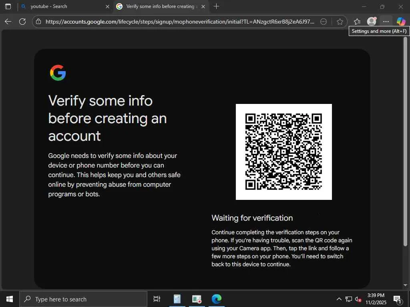Refresh the current page
This screenshot has height=307, width=410.
click(x=22, y=22)
